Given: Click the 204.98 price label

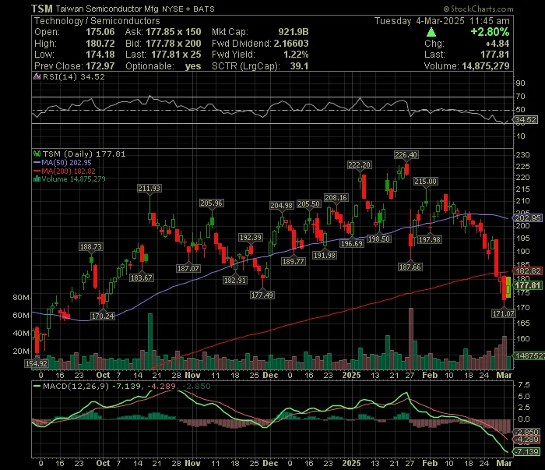Looking at the screenshot, I should click(282, 206).
